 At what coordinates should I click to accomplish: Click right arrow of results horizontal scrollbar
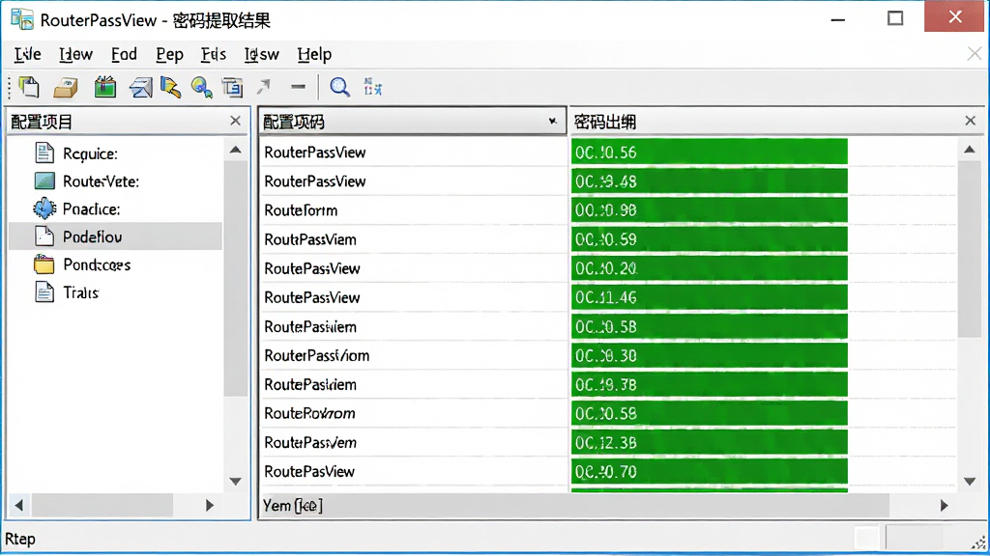[944, 505]
